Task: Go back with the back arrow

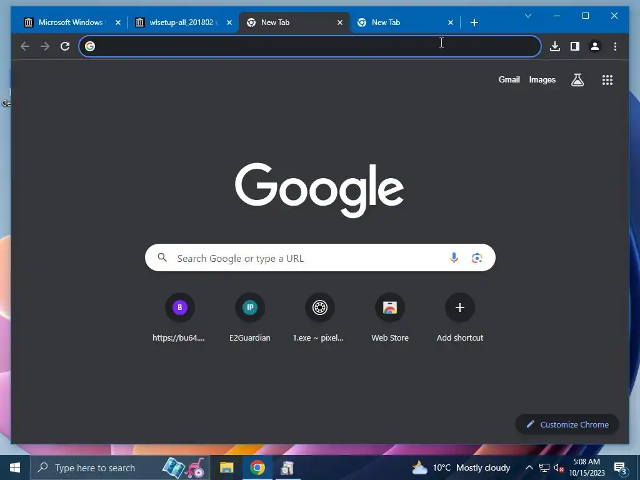Action: 25,46
